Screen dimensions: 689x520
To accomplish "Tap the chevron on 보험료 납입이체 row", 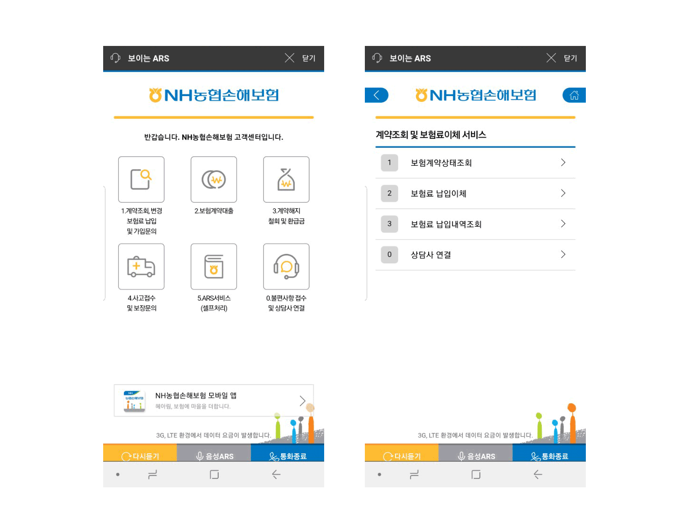I will 563,193.
